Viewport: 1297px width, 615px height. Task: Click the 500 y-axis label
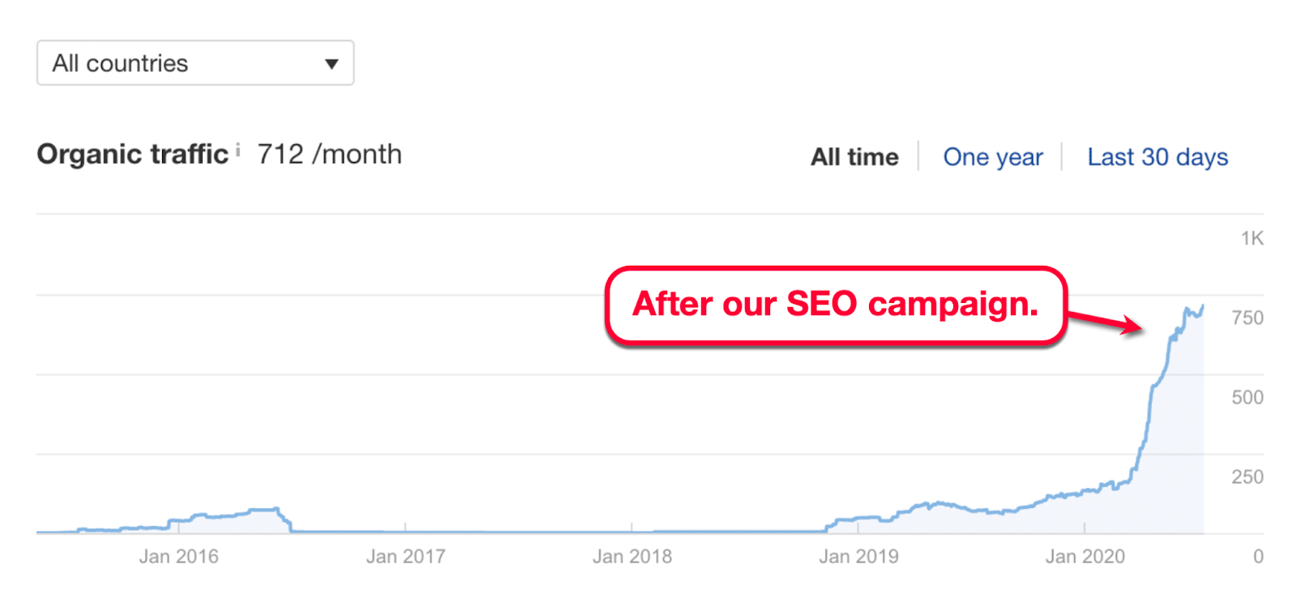coord(1247,397)
